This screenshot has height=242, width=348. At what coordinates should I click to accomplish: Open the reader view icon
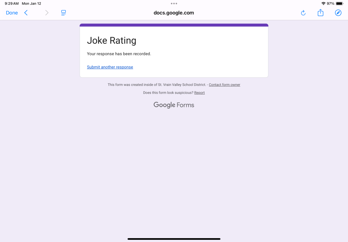click(63, 13)
